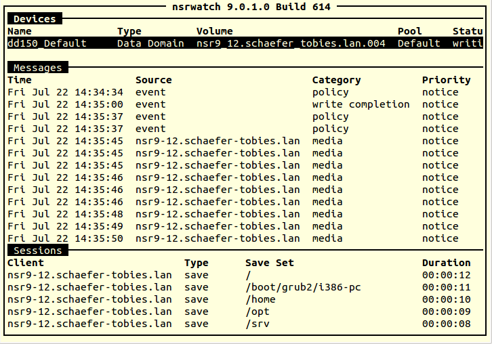Click the Volume column header in Devices
The width and height of the screenshot is (492, 344).
(215, 31)
